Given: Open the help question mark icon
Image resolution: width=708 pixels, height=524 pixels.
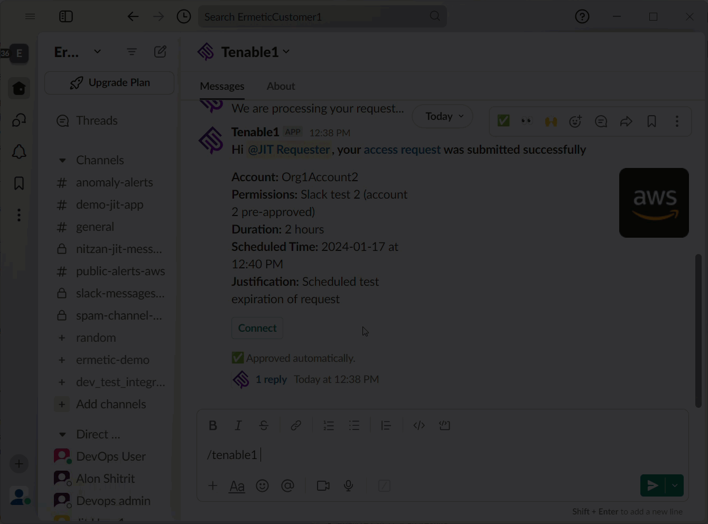Looking at the screenshot, I should click(x=582, y=17).
